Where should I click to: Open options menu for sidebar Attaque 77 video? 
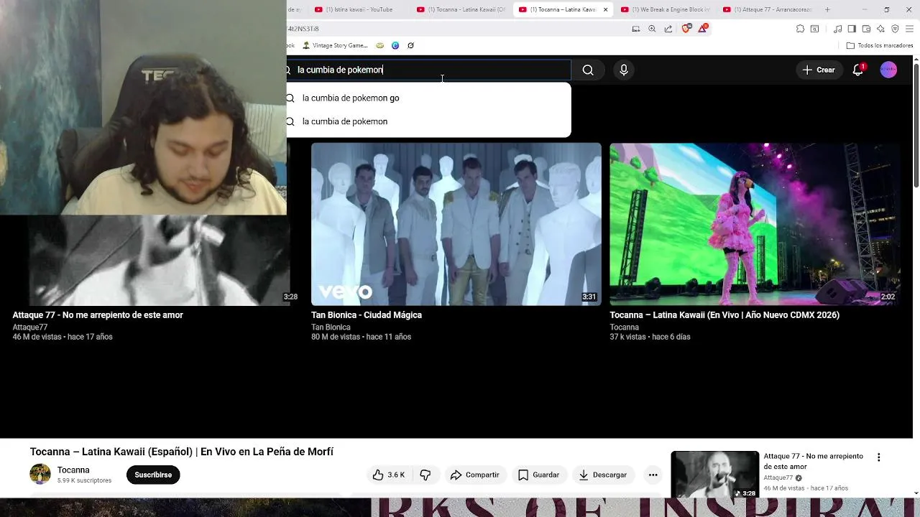click(878, 457)
